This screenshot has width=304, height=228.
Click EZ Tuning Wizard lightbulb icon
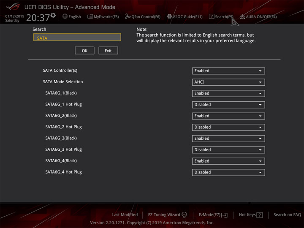[x=184, y=215]
